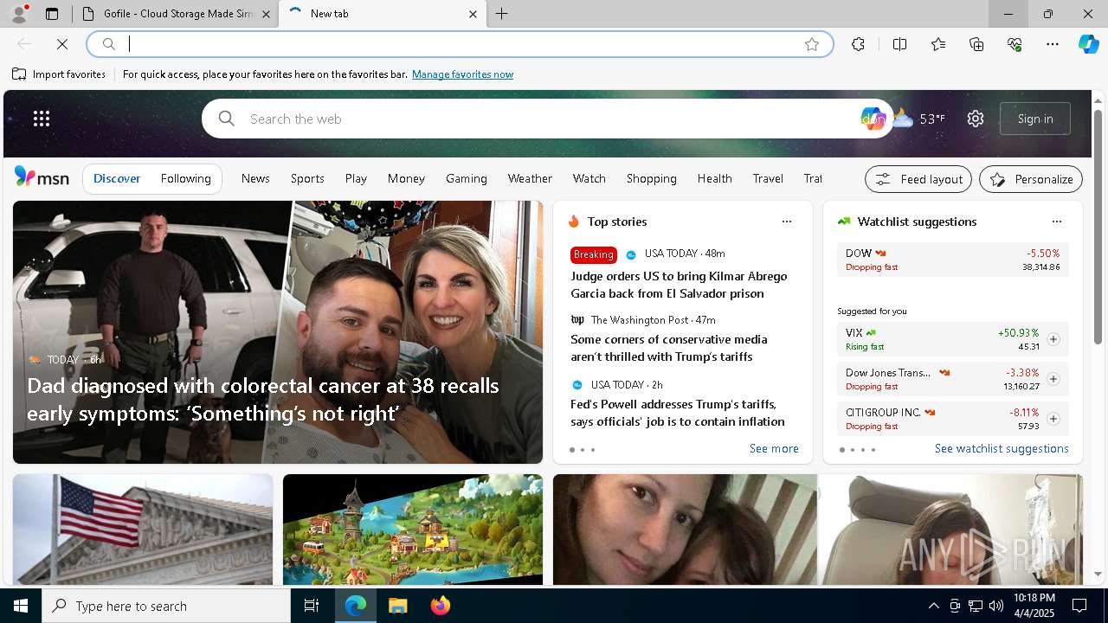1108x623 pixels.
Task: Open page settings gear icon
Action: [976, 119]
